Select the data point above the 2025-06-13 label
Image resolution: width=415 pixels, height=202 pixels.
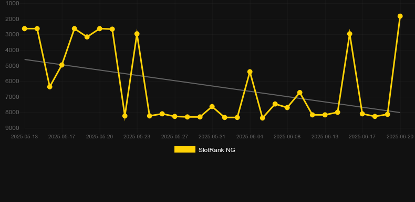(x=325, y=115)
